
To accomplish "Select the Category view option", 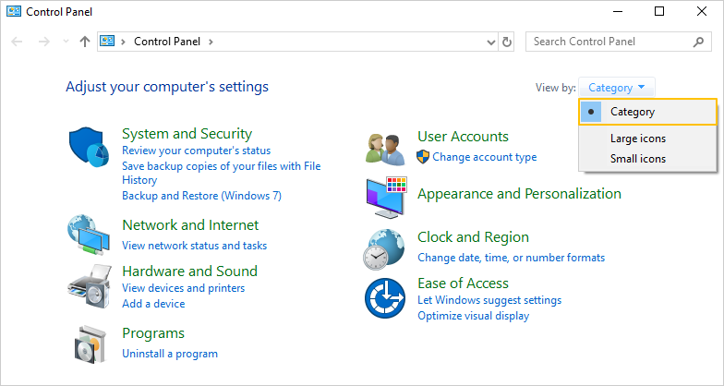I will click(x=632, y=112).
